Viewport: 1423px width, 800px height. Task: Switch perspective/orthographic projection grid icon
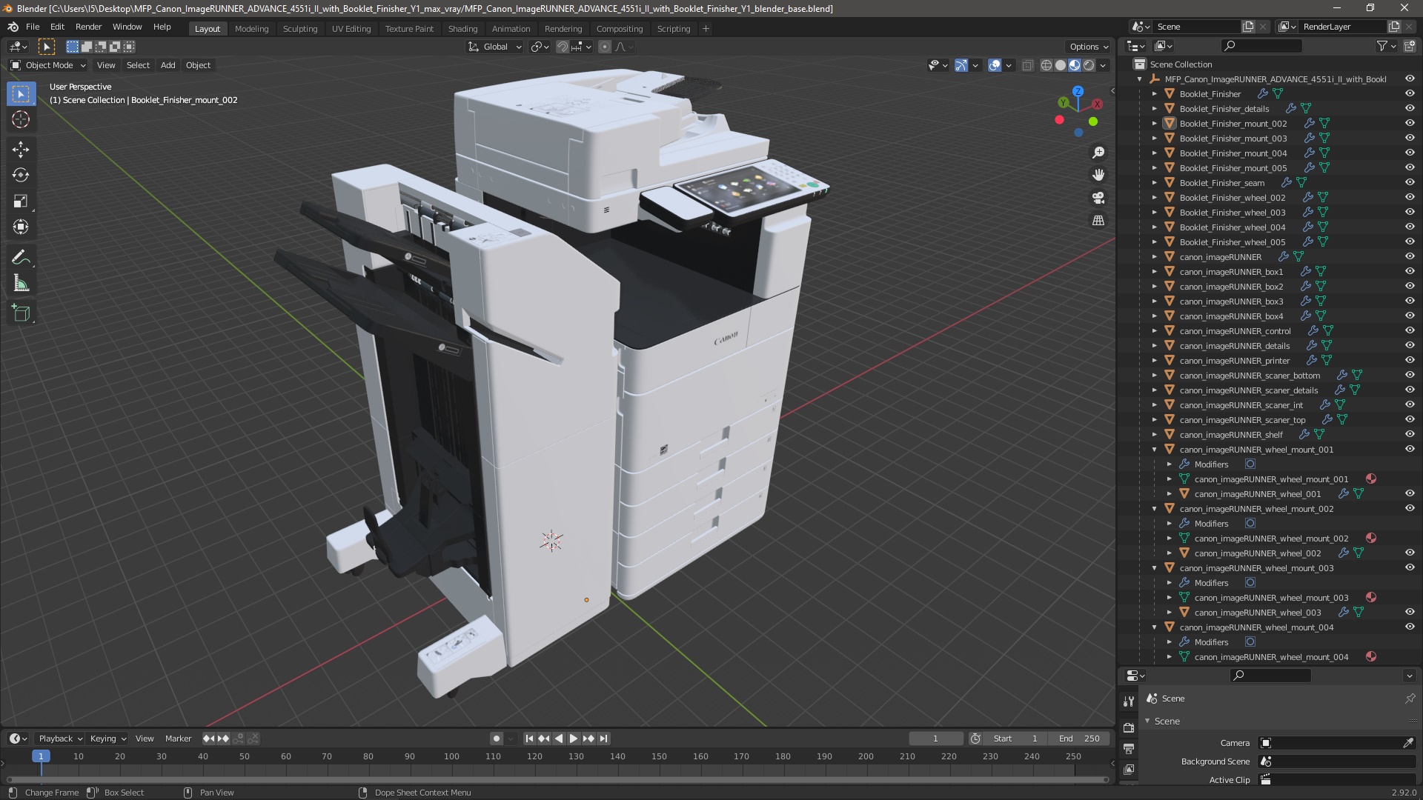1098,221
